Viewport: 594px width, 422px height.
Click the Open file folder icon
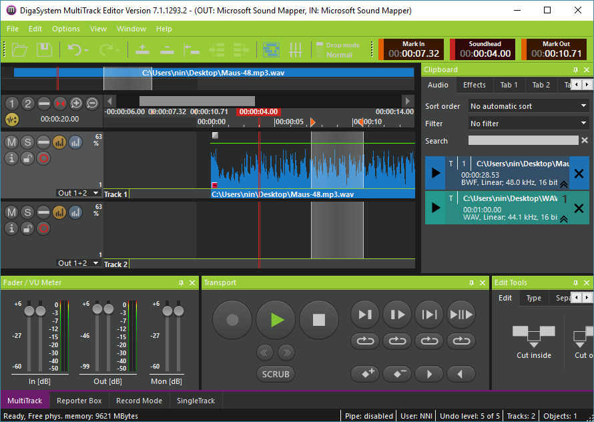pos(19,49)
